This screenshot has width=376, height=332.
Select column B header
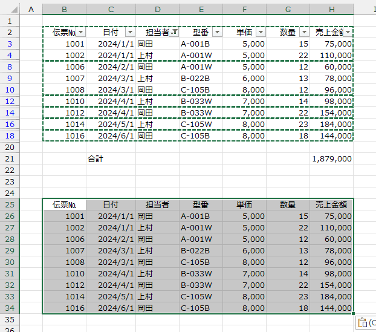(x=64, y=9)
